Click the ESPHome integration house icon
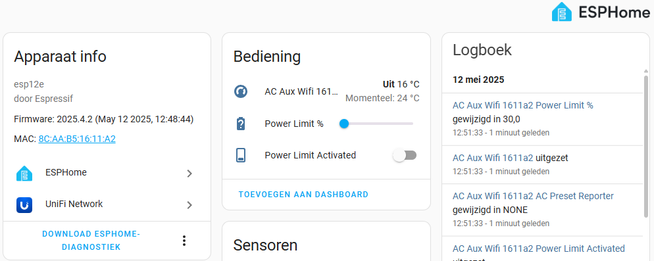The height and width of the screenshot is (261, 654). pyautogui.click(x=24, y=173)
